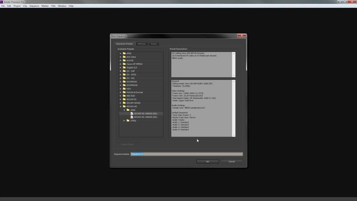Click the Canon XF MPEG2 folder icon
Viewport: 357px width, 201px height.
click(124, 64)
